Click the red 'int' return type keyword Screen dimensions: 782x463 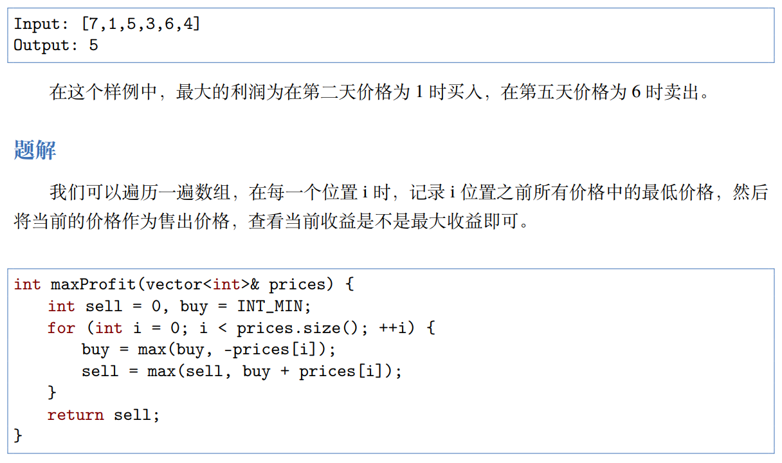point(27,284)
